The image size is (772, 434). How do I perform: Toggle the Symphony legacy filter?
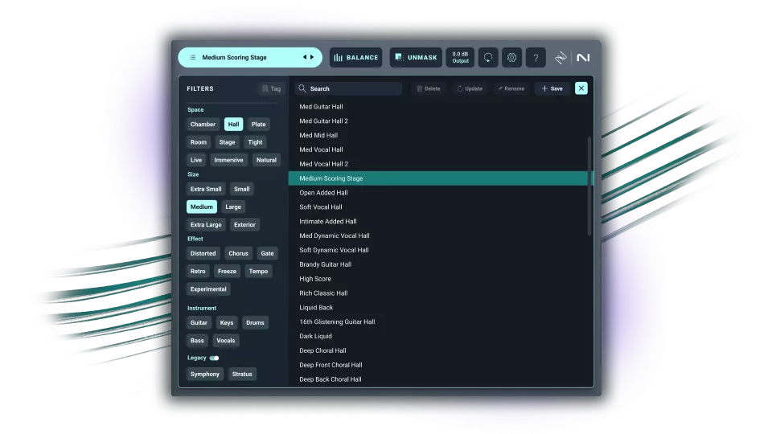click(x=205, y=375)
